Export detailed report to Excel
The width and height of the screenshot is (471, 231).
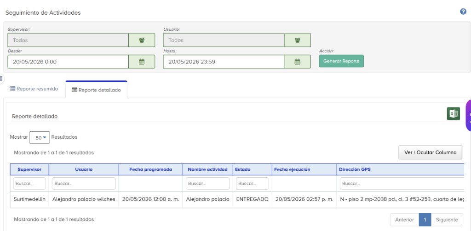pos(453,114)
